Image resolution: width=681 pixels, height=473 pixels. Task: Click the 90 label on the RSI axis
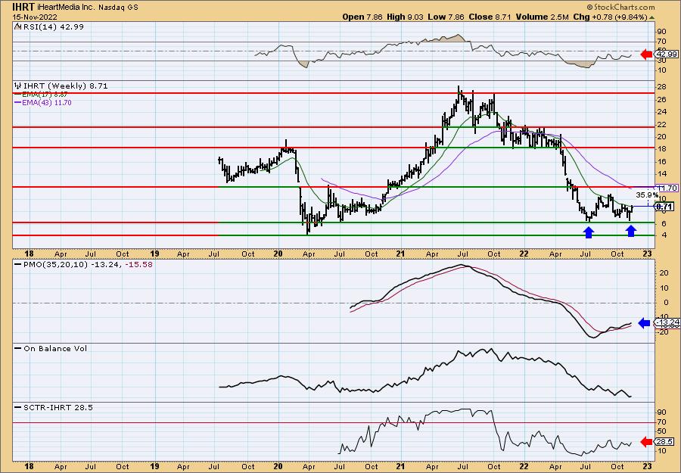pyautogui.click(x=662, y=31)
